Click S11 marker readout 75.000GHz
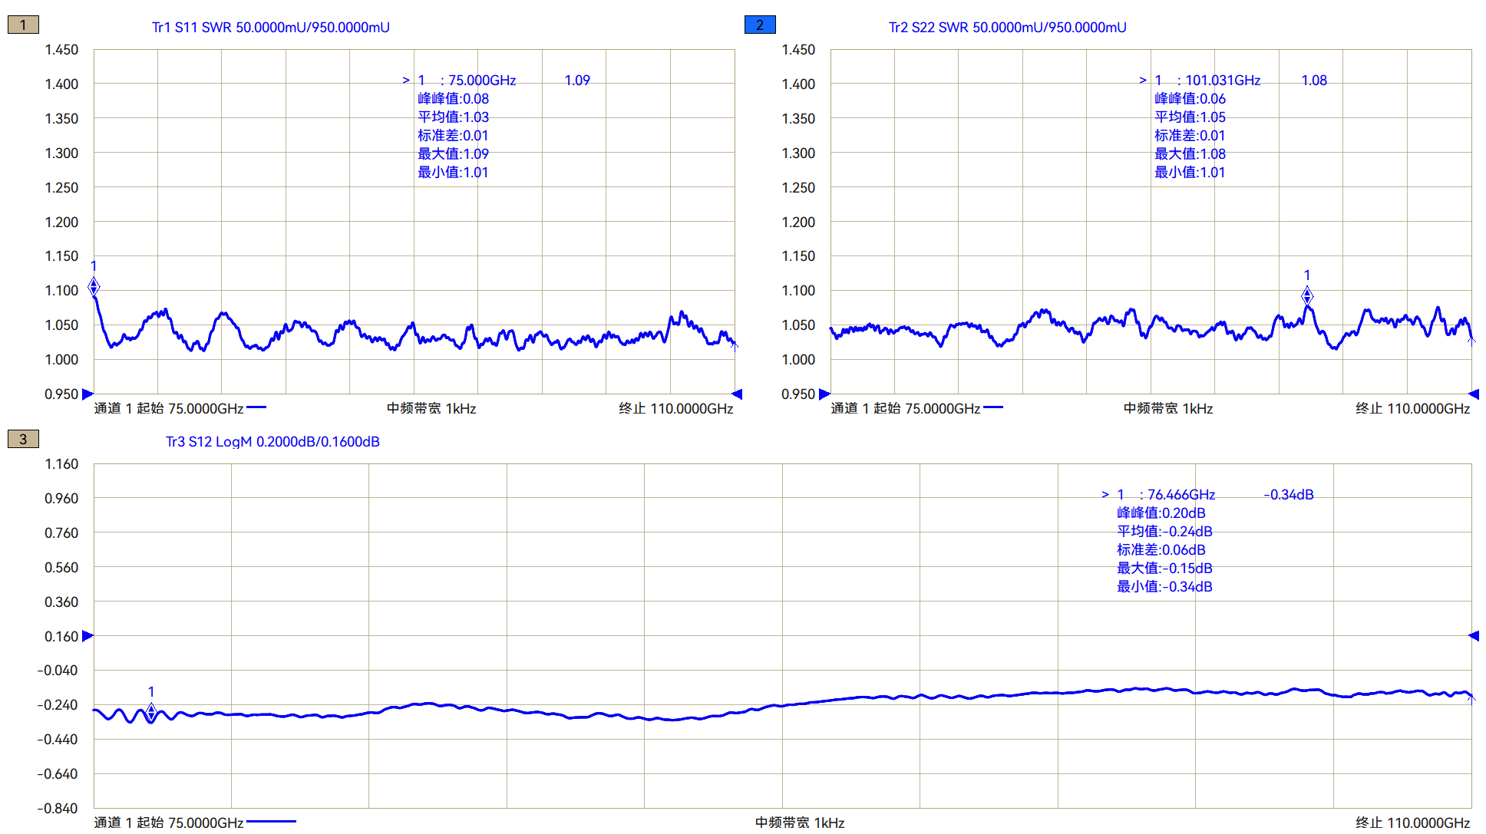This screenshot has width=1486, height=834. click(x=481, y=81)
